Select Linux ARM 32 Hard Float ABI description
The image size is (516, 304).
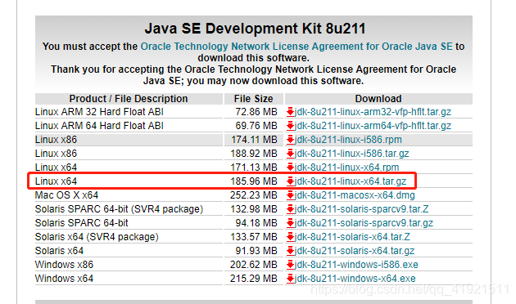coord(99,112)
